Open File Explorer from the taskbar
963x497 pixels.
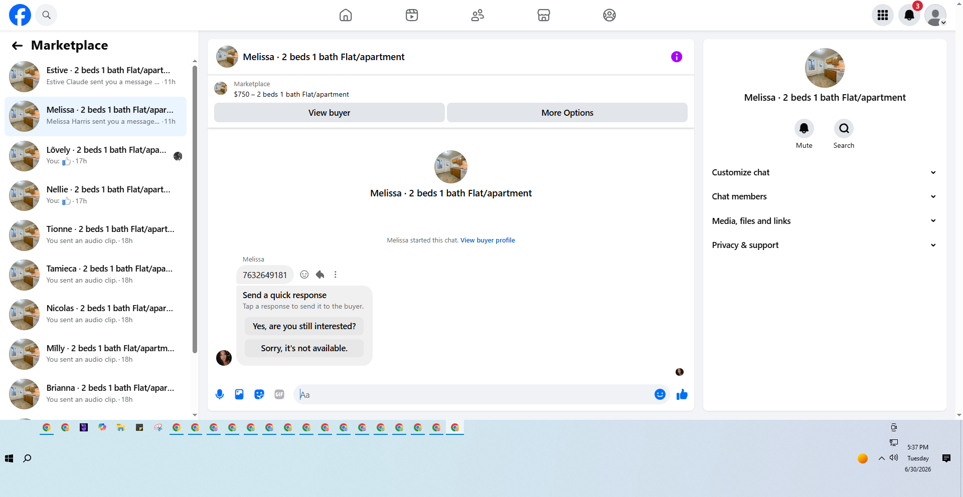[121, 427]
